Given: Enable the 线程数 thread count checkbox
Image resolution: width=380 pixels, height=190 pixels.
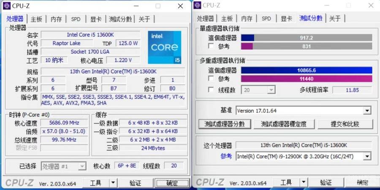Looking at the screenshot, I should coord(211,90).
